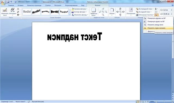
Task: Choose Повернуть влево на 90°
Action: pos(158,21)
